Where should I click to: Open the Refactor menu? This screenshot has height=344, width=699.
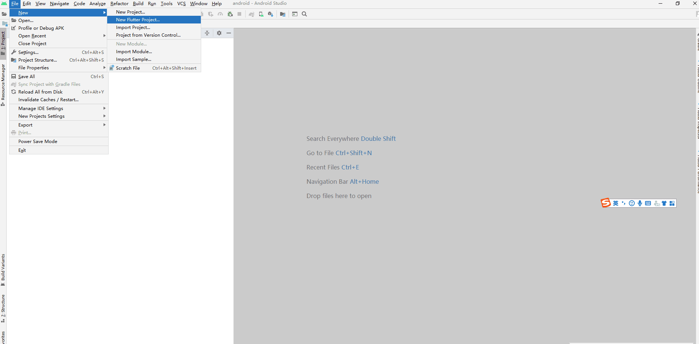[x=119, y=4]
